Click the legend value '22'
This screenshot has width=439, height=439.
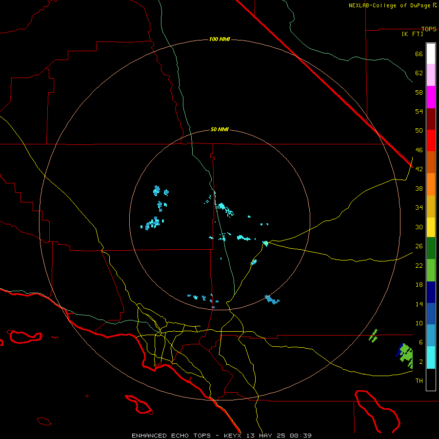coord(419,265)
